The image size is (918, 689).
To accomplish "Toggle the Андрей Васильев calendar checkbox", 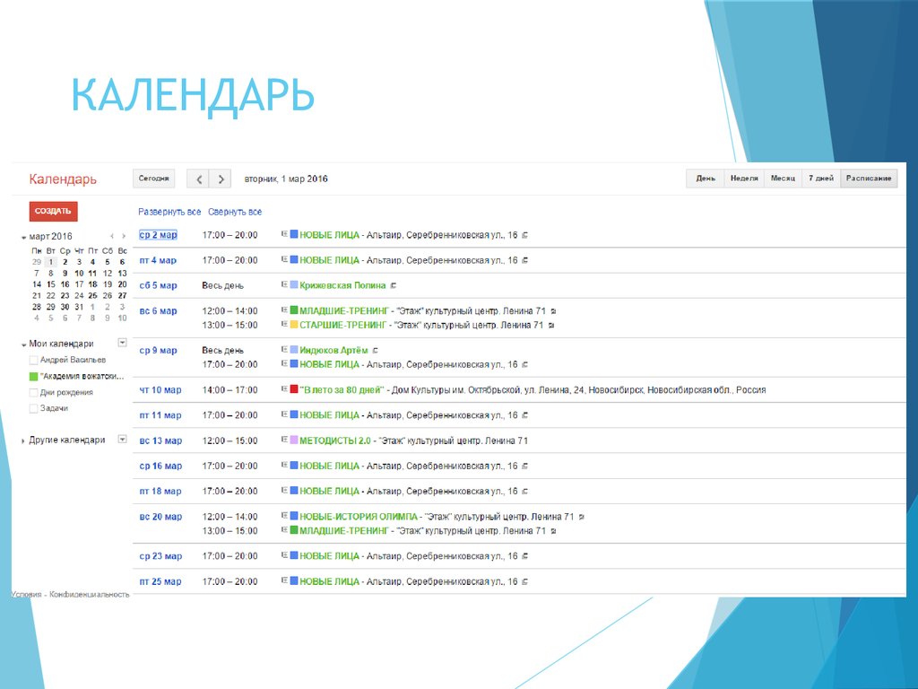I will (x=34, y=360).
